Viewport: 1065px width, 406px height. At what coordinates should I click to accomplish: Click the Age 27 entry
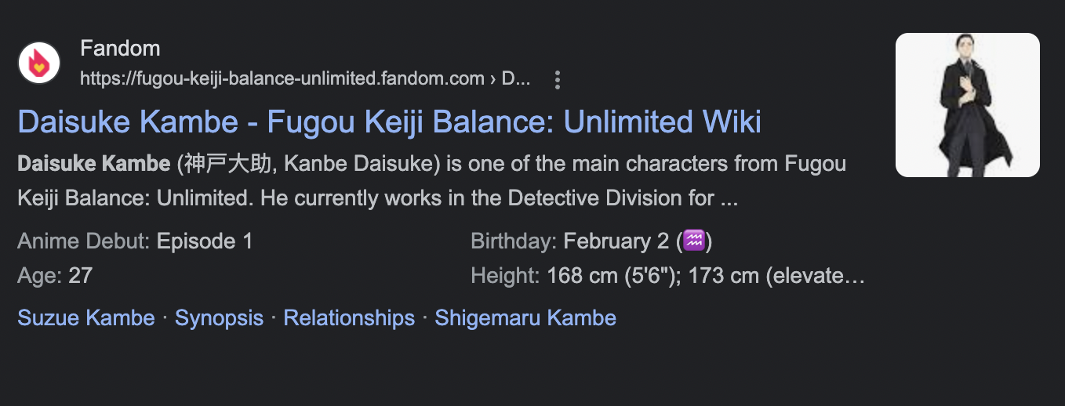point(55,275)
